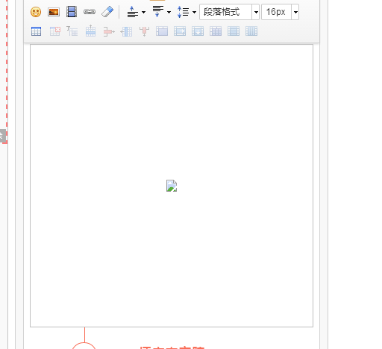The height and width of the screenshot is (349, 382).
Task: Select the broken image placeholder in editor
Action: (x=172, y=186)
